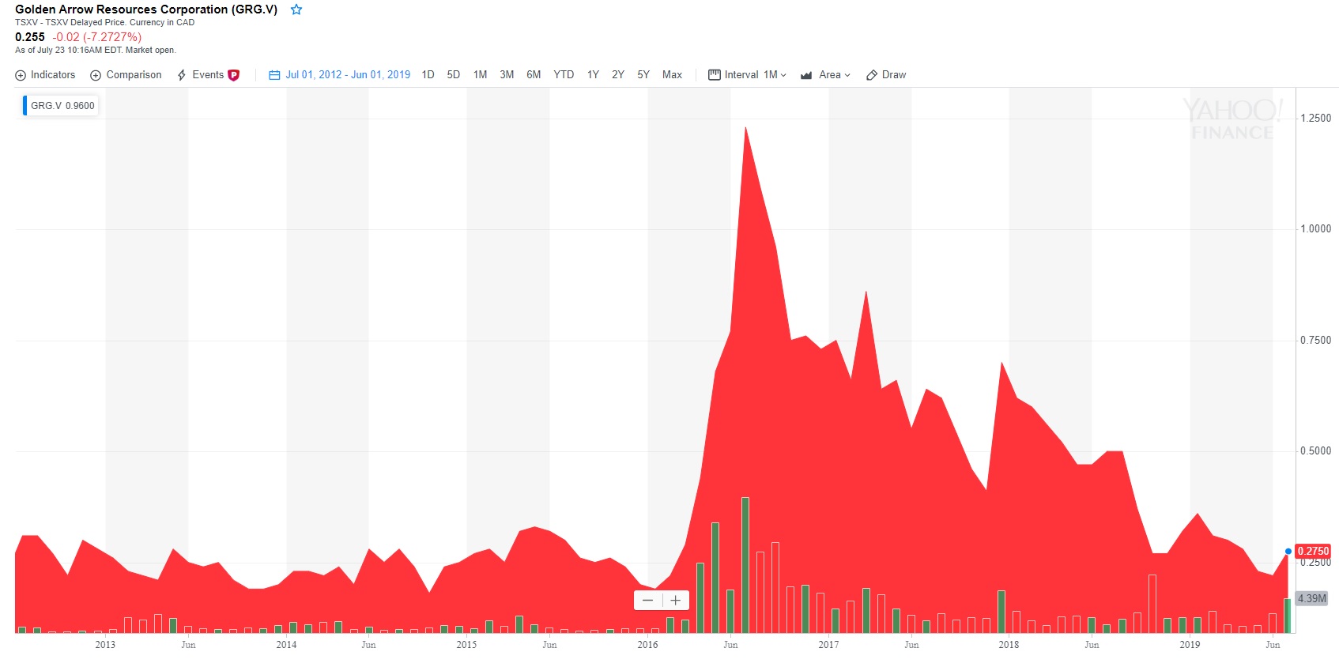Click the Area chart type icon

pos(806,75)
